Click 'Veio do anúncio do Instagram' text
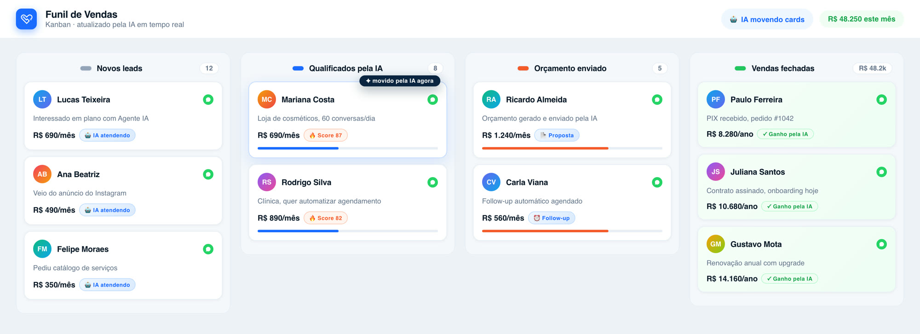 (x=80, y=193)
